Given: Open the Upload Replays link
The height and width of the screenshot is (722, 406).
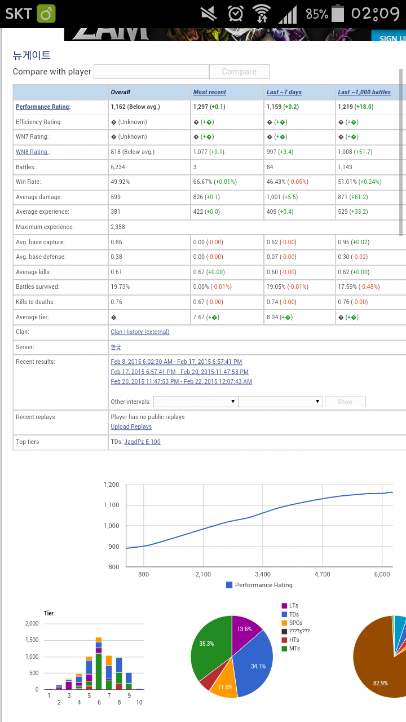Looking at the screenshot, I should click(131, 426).
